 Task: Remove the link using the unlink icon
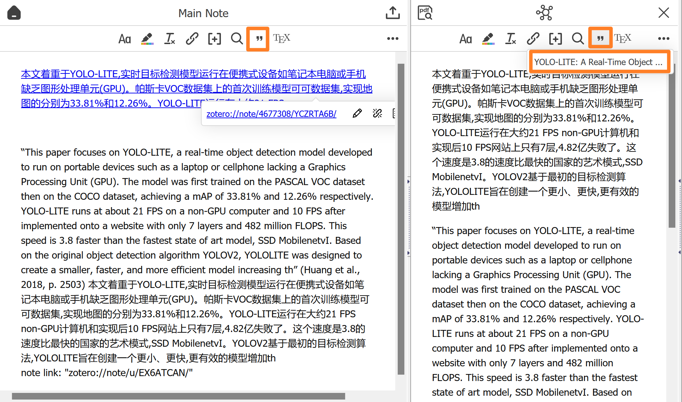click(x=377, y=113)
